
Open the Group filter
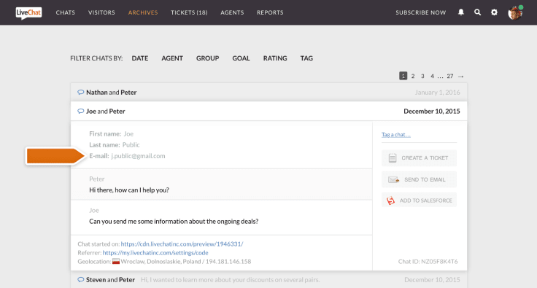pos(207,58)
